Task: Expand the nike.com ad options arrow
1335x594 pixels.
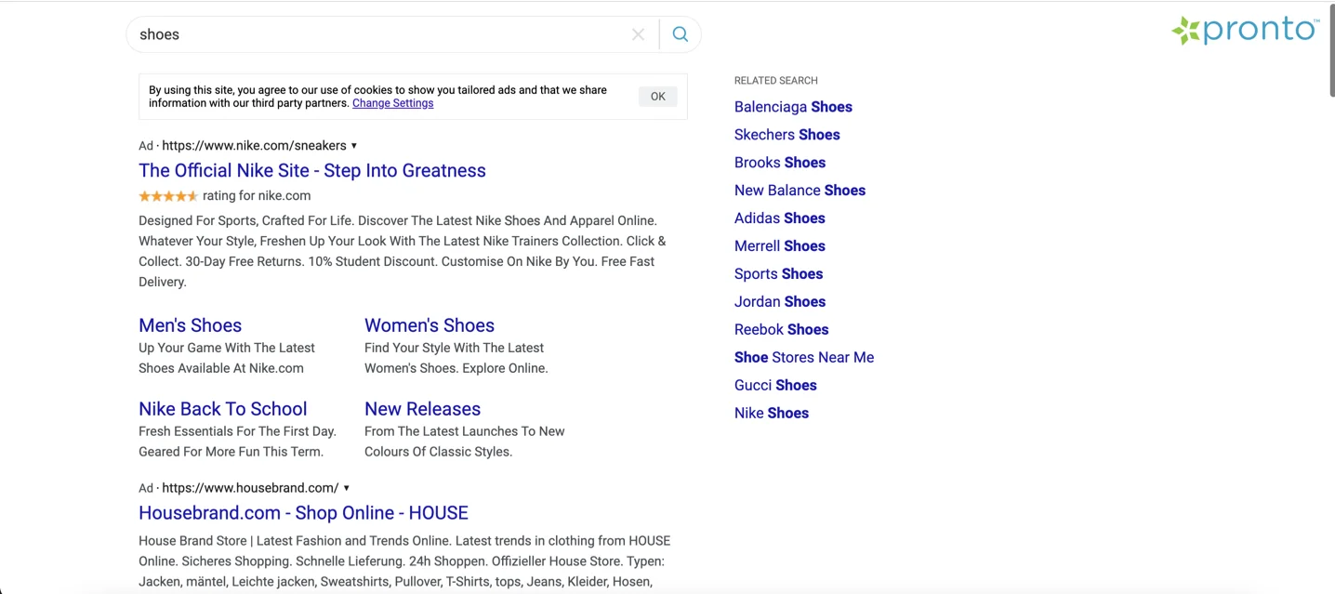Action: pyautogui.click(x=354, y=146)
